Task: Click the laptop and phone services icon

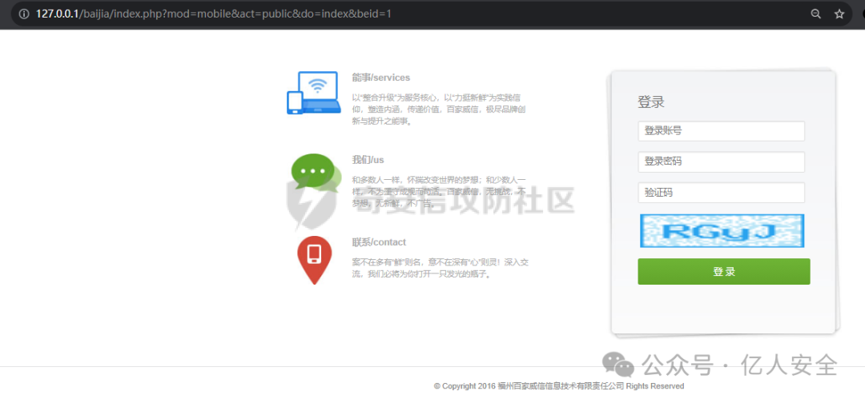Action: (313, 93)
